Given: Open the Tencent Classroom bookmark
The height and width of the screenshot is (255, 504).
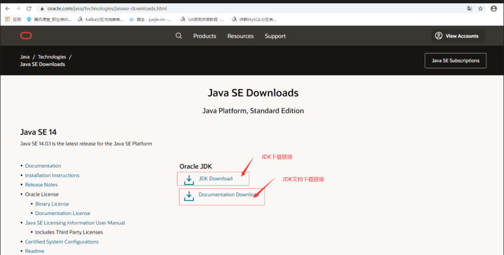Looking at the screenshot, I should pos(49,20).
